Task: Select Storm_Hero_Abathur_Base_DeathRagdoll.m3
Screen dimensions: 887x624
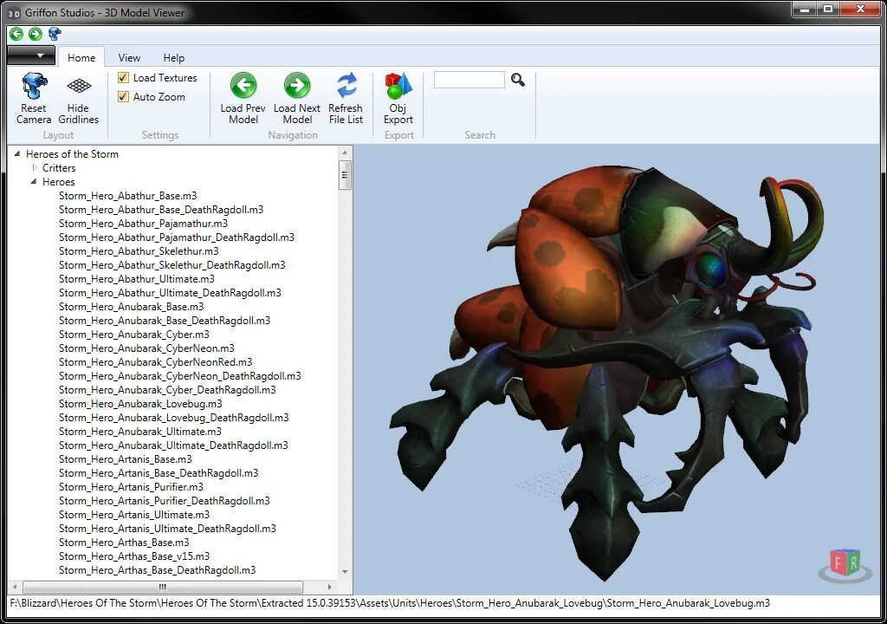Action: [x=161, y=210]
